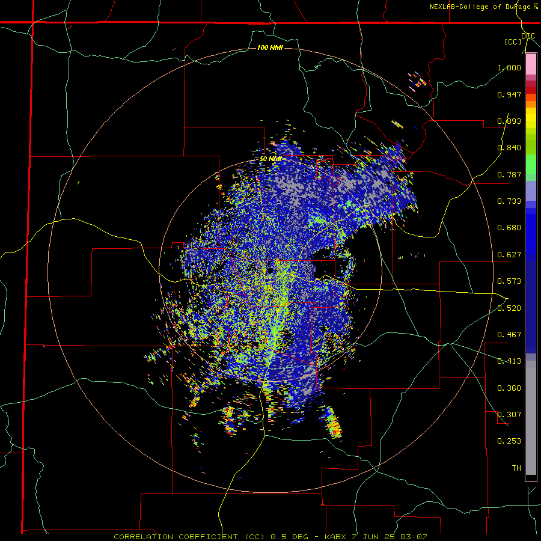Image resolution: width=541 pixels, height=541 pixels.
Task: Select the 0.573 scale value
Action: pos(509,281)
